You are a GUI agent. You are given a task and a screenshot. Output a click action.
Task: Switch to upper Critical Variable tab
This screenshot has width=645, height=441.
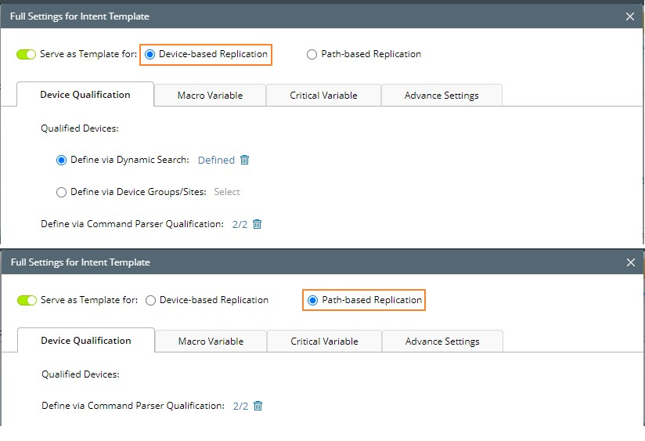323,96
